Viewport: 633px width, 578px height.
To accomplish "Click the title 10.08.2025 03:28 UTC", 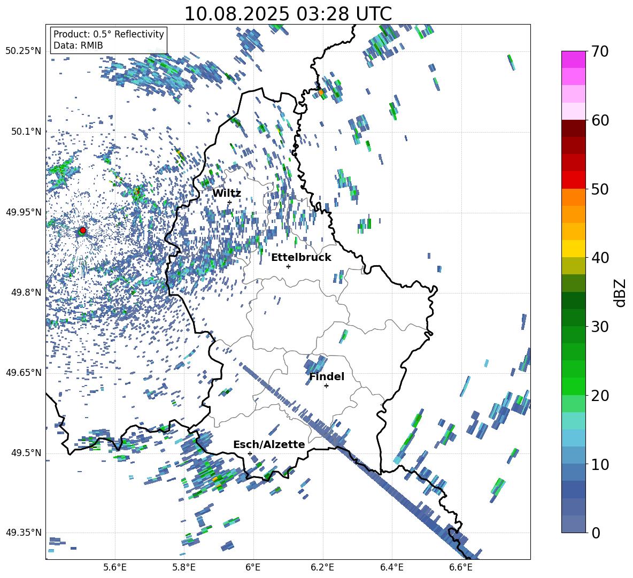I will pos(288,14).
